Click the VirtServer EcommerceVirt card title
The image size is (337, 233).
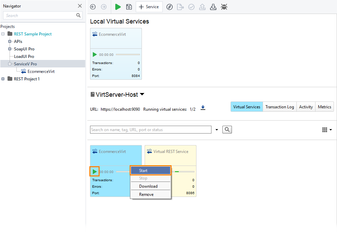coord(112,152)
